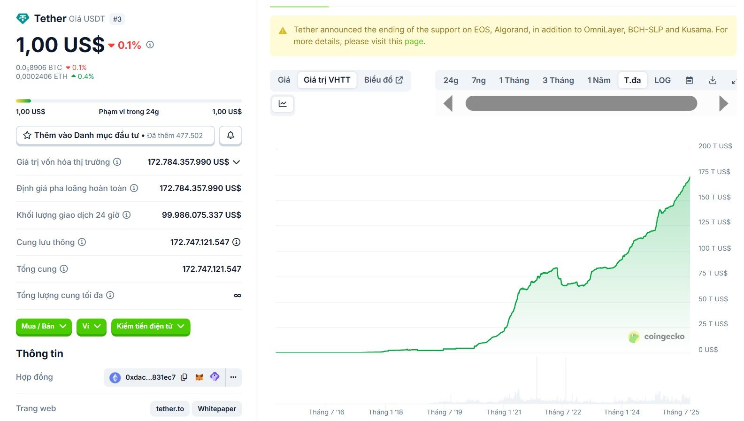
Task: Switch to Giá tab
Action: (x=284, y=80)
